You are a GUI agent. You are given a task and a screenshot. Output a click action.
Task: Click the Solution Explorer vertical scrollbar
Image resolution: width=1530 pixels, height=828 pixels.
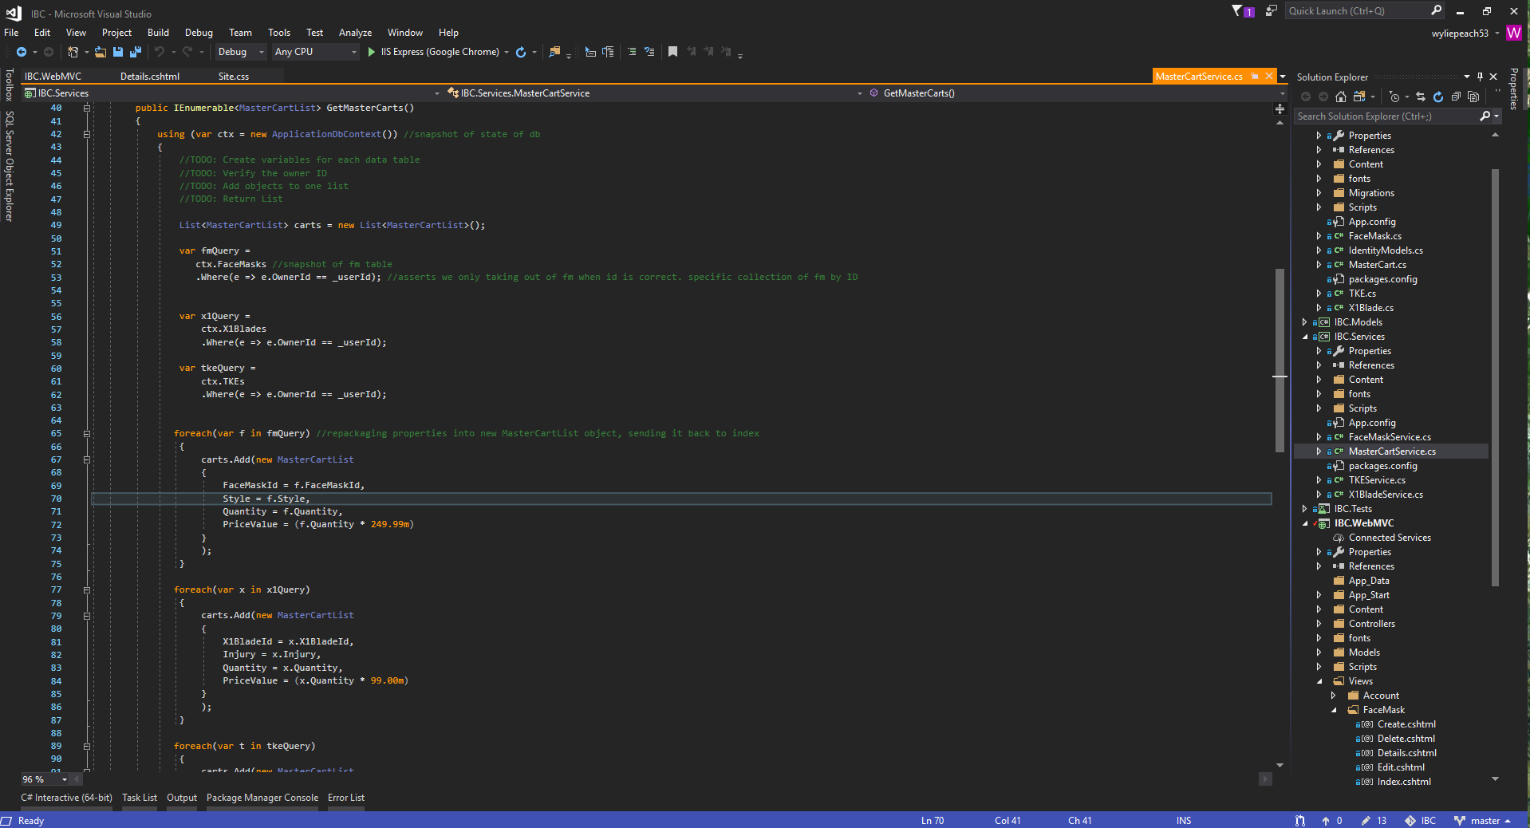tap(1495, 377)
